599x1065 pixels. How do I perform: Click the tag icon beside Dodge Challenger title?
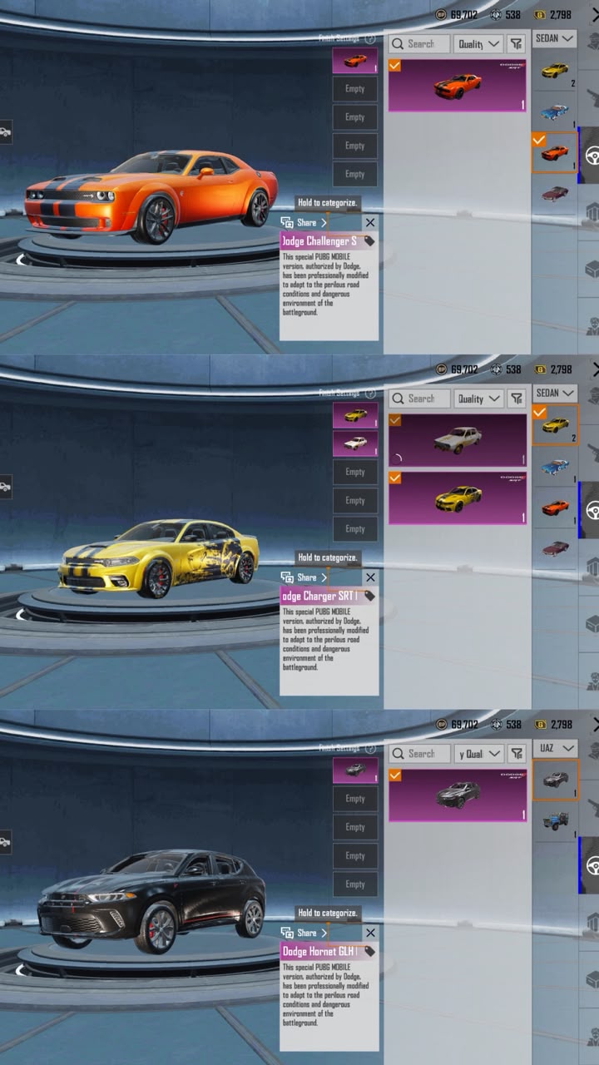pos(369,241)
